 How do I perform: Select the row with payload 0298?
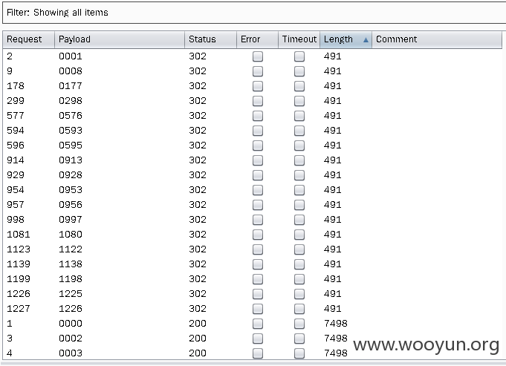coord(253,101)
